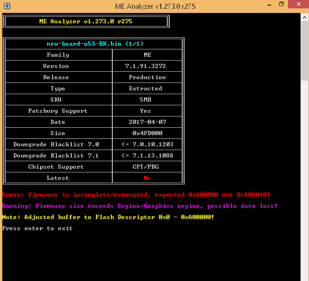309x281 pixels.
Task: Click the Production value cell
Action: (147, 77)
